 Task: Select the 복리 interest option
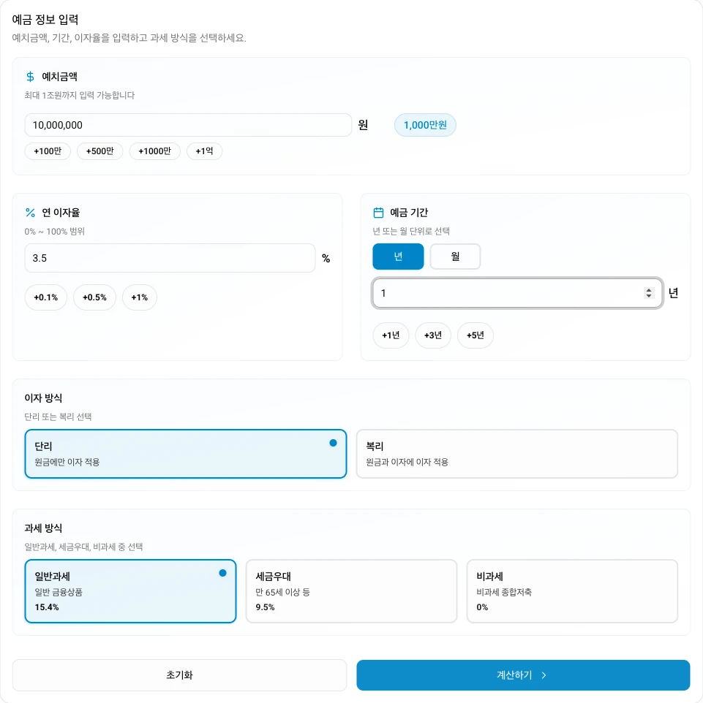tap(516, 454)
